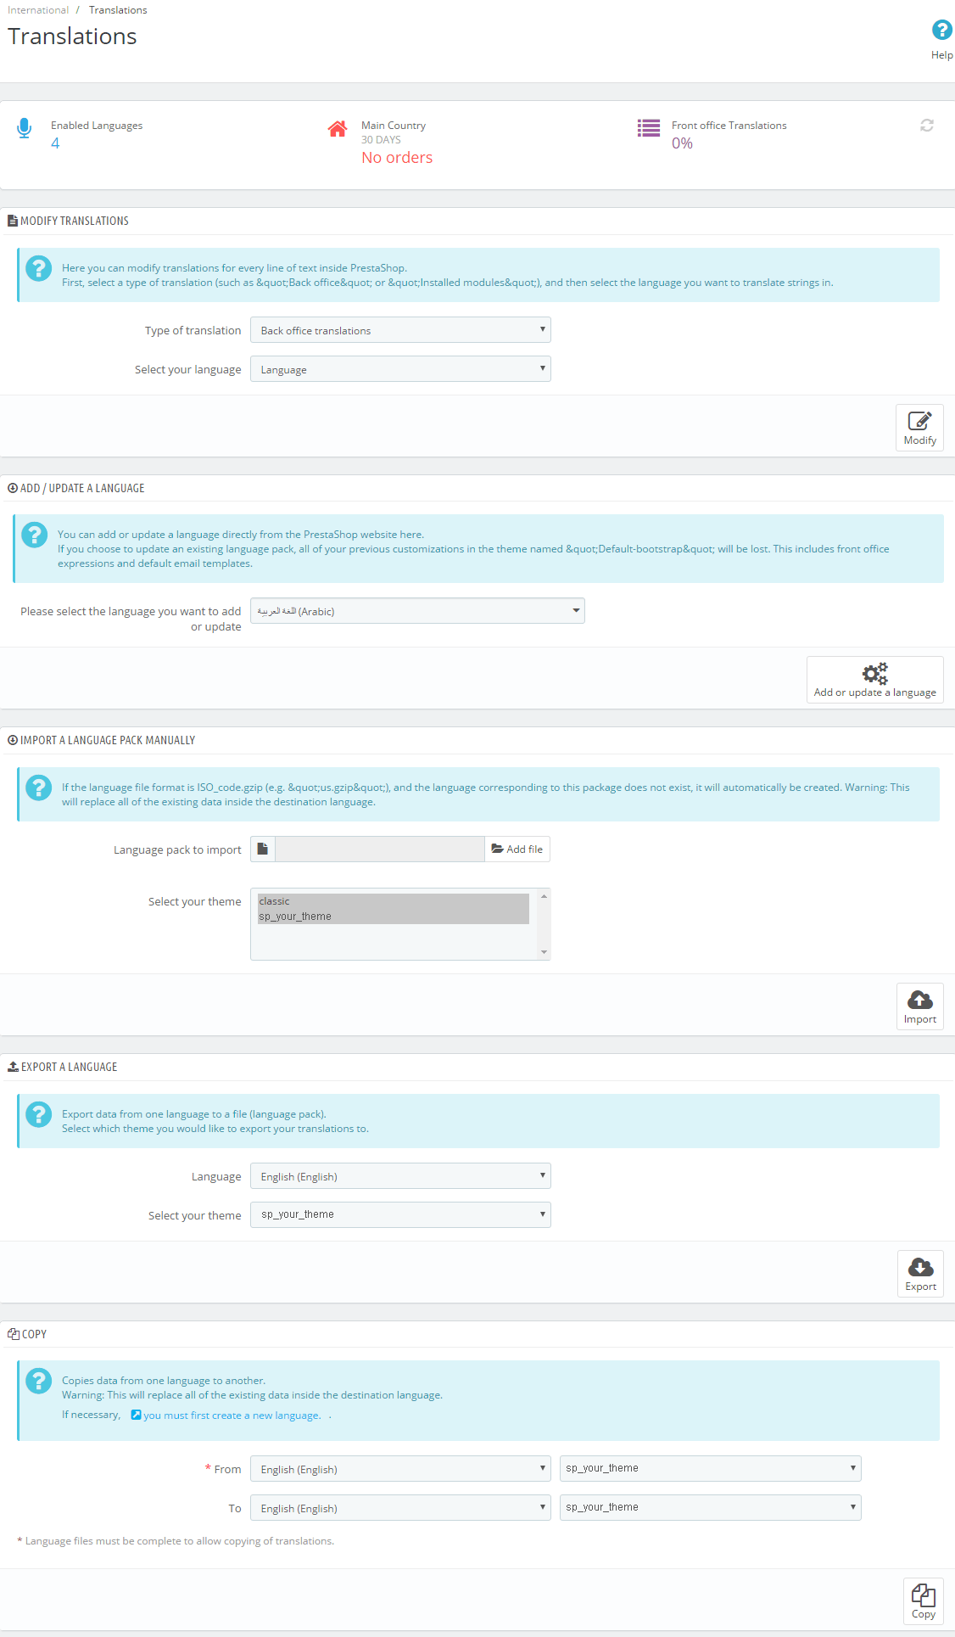Click the Modify pencil icon button
Image resolution: width=955 pixels, height=1637 pixels.
[919, 421]
